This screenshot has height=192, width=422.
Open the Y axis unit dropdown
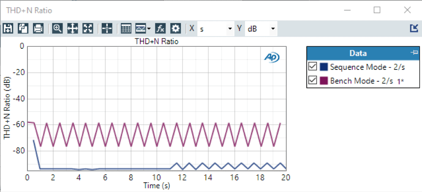tap(273, 29)
